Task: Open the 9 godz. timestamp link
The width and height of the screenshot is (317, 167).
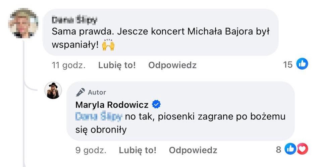Action: click(91, 150)
